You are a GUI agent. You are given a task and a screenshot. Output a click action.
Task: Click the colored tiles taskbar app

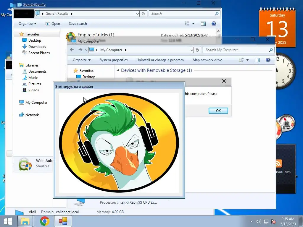(x=63, y=221)
